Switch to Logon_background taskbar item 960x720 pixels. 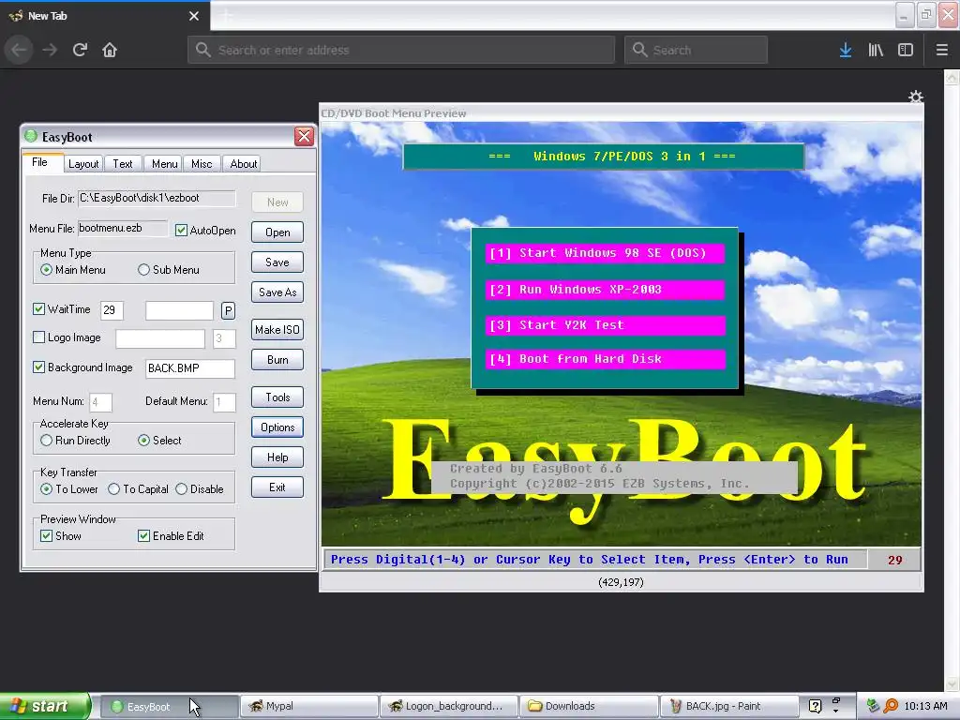pyautogui.click(x=449, y=707)
